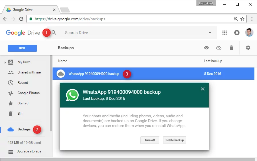Click the Upgrade storage link
Viewport: 257px width, 161px height.
pyautogui.click(x=29, y=151)
